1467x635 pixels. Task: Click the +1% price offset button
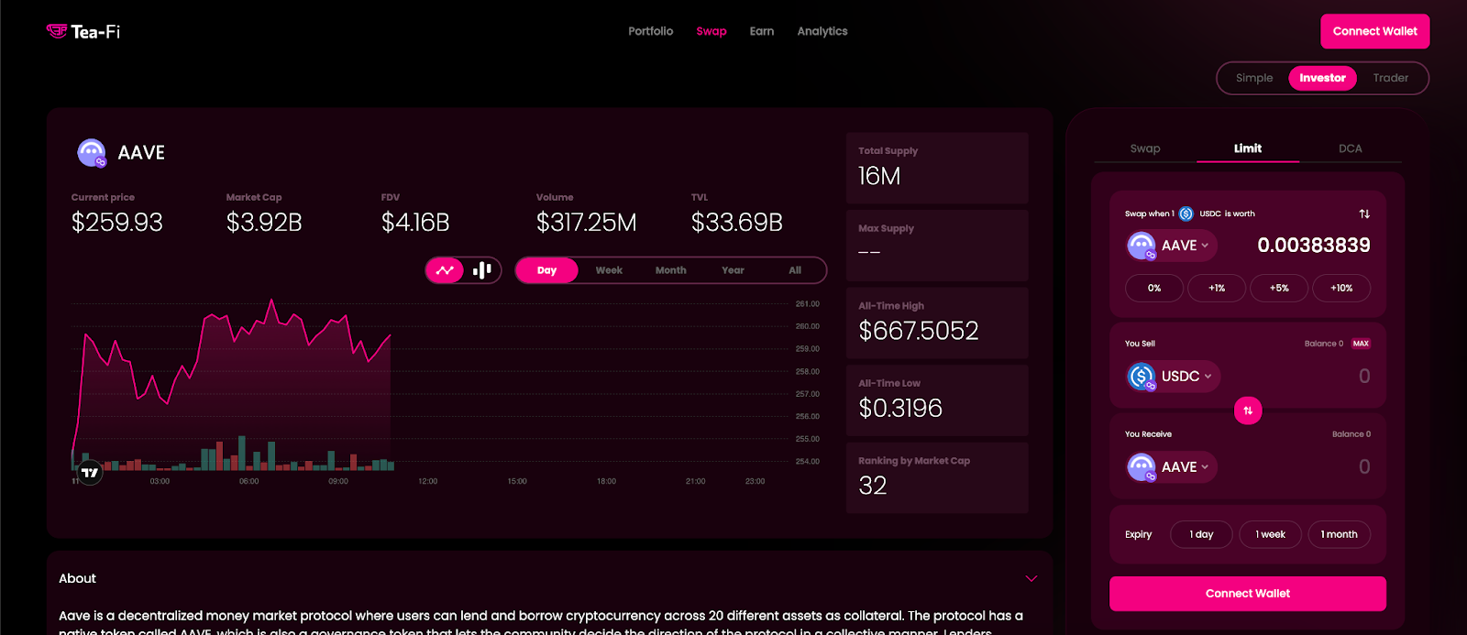click(1217, 288)
